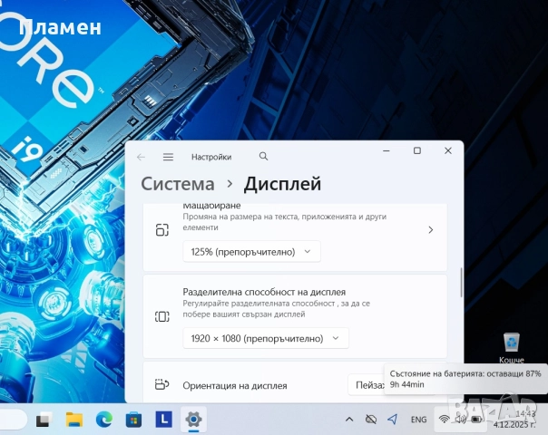The height and width of the screenshot is (435, 548).
Task: Minimize the Настройки window
Action: click(x=387, y=150)
